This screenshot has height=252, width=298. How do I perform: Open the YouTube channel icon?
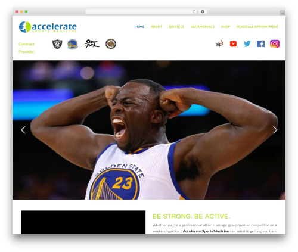point(233,43)
